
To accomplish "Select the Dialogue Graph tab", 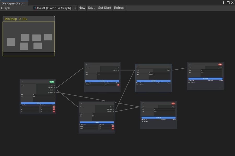I will coord(13,3).
